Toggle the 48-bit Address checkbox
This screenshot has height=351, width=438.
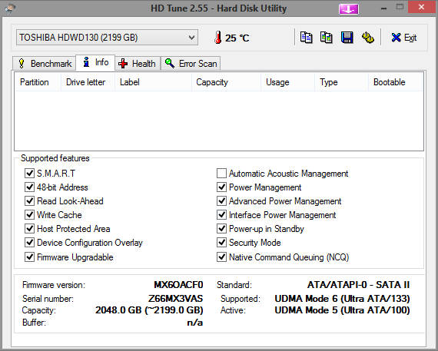(x=29, y=187)
